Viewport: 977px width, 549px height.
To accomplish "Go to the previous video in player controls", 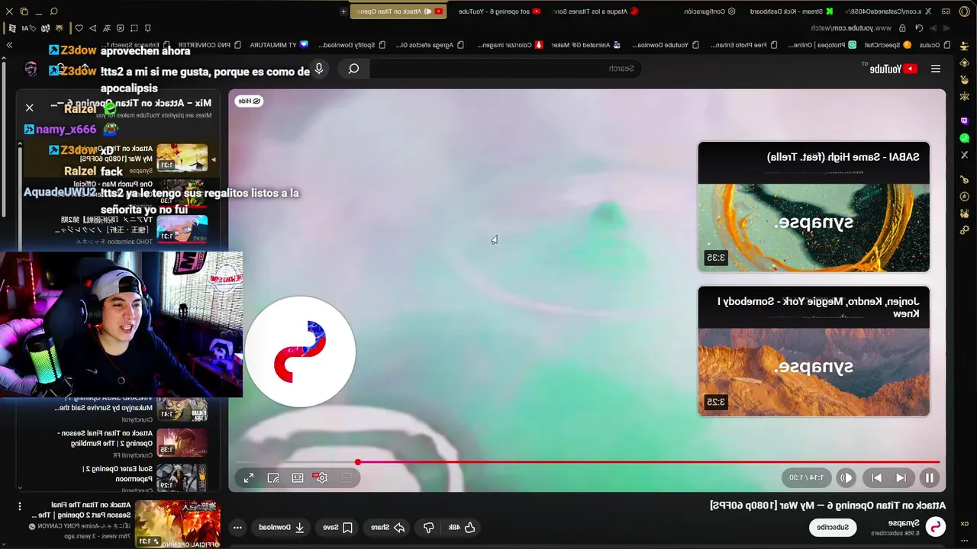I will click(876, 478).
